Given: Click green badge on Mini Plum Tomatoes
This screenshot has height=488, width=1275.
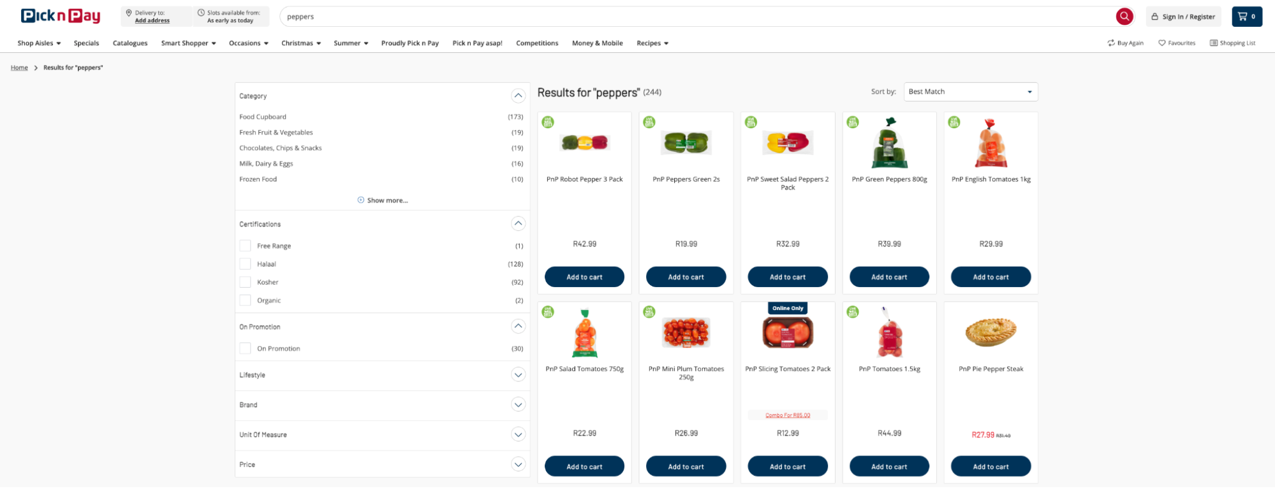Looking at the screenshot, I should 649,312.
